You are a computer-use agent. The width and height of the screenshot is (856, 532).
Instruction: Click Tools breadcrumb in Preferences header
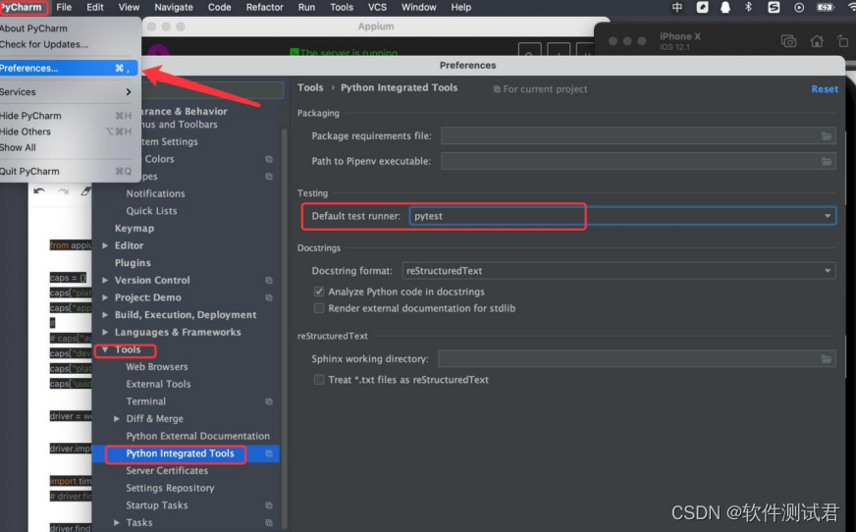[310, 87]
